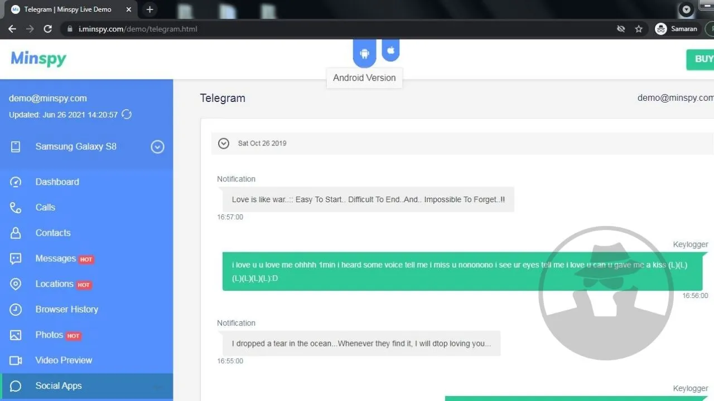Viewport: 714px width, 401px height.
Task: Click the browser forward arrow
Action: tap(30, 29)
